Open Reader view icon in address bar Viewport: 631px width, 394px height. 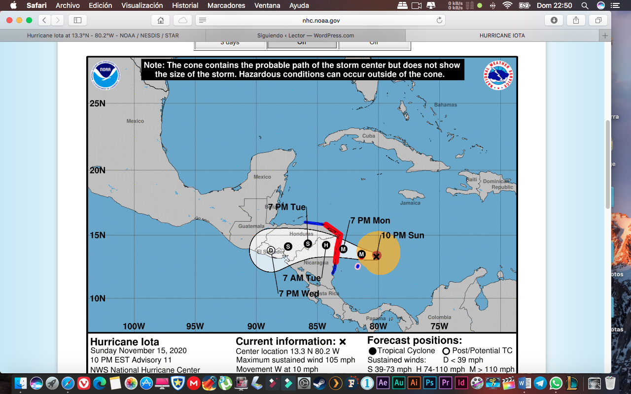pyautogui.click(x=203, y=20)
